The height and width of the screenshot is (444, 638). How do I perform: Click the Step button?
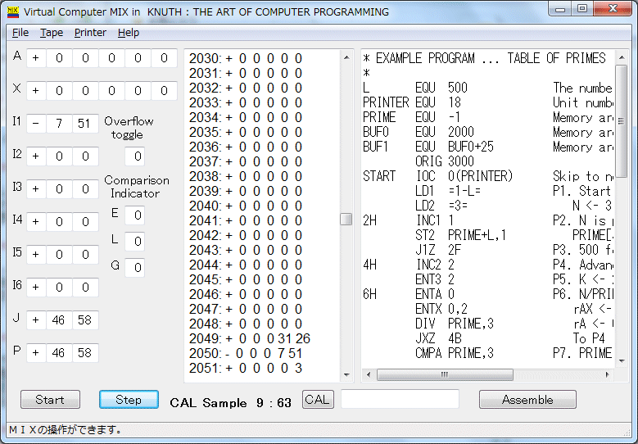tap(129, 400)
